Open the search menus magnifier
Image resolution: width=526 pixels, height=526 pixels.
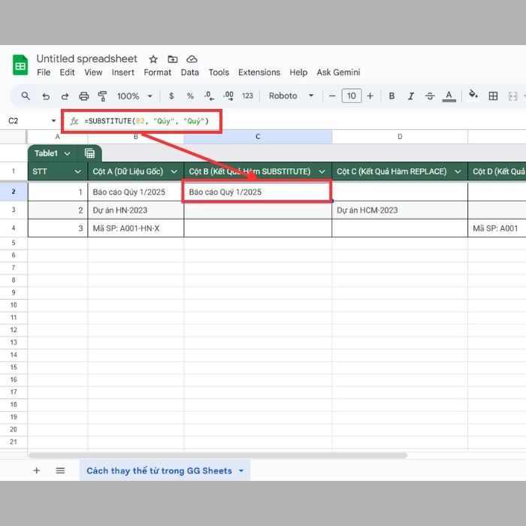pos(26,96)
